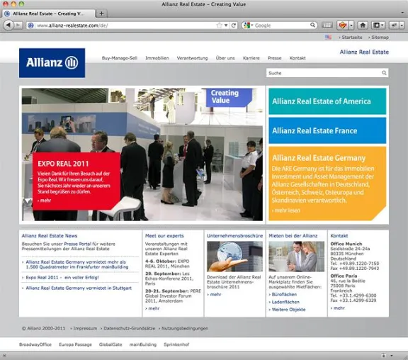This screenshot has height=360, width=408.
Task: Open Allianz Real Estate France tile
Action: pyautogui.click(x=327, y=130)
